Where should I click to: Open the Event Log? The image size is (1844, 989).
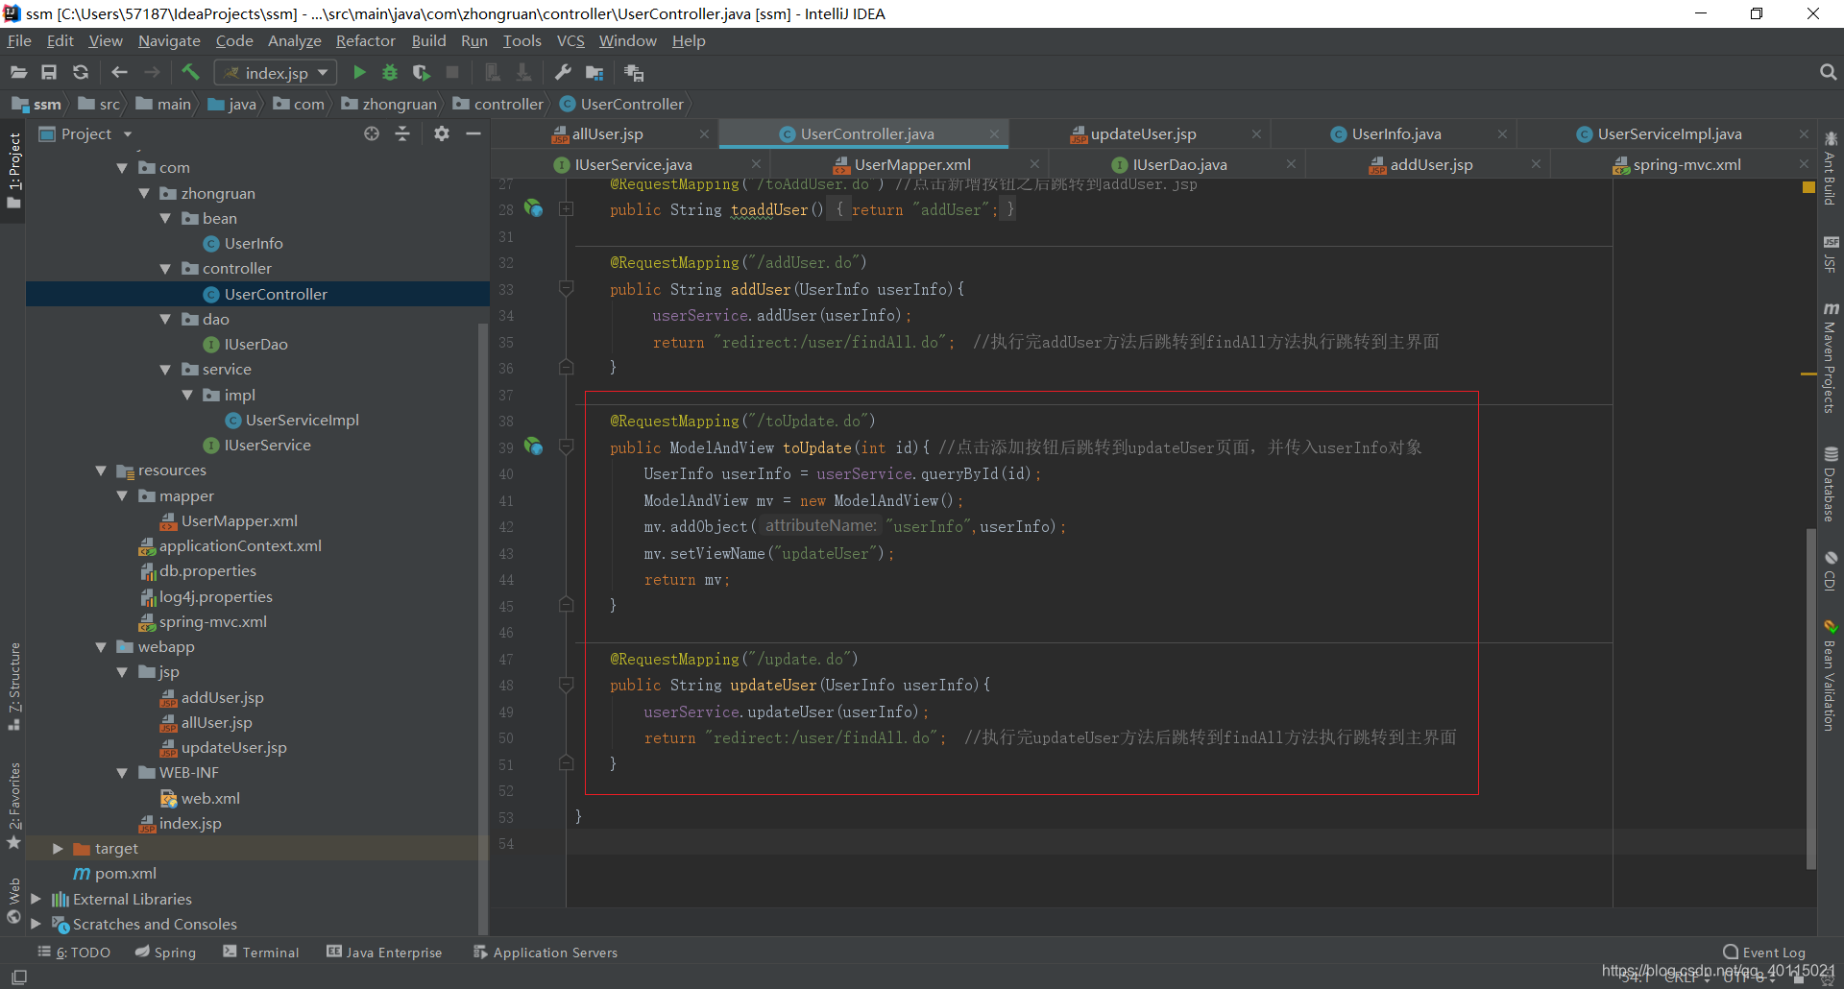[1764, 953]
